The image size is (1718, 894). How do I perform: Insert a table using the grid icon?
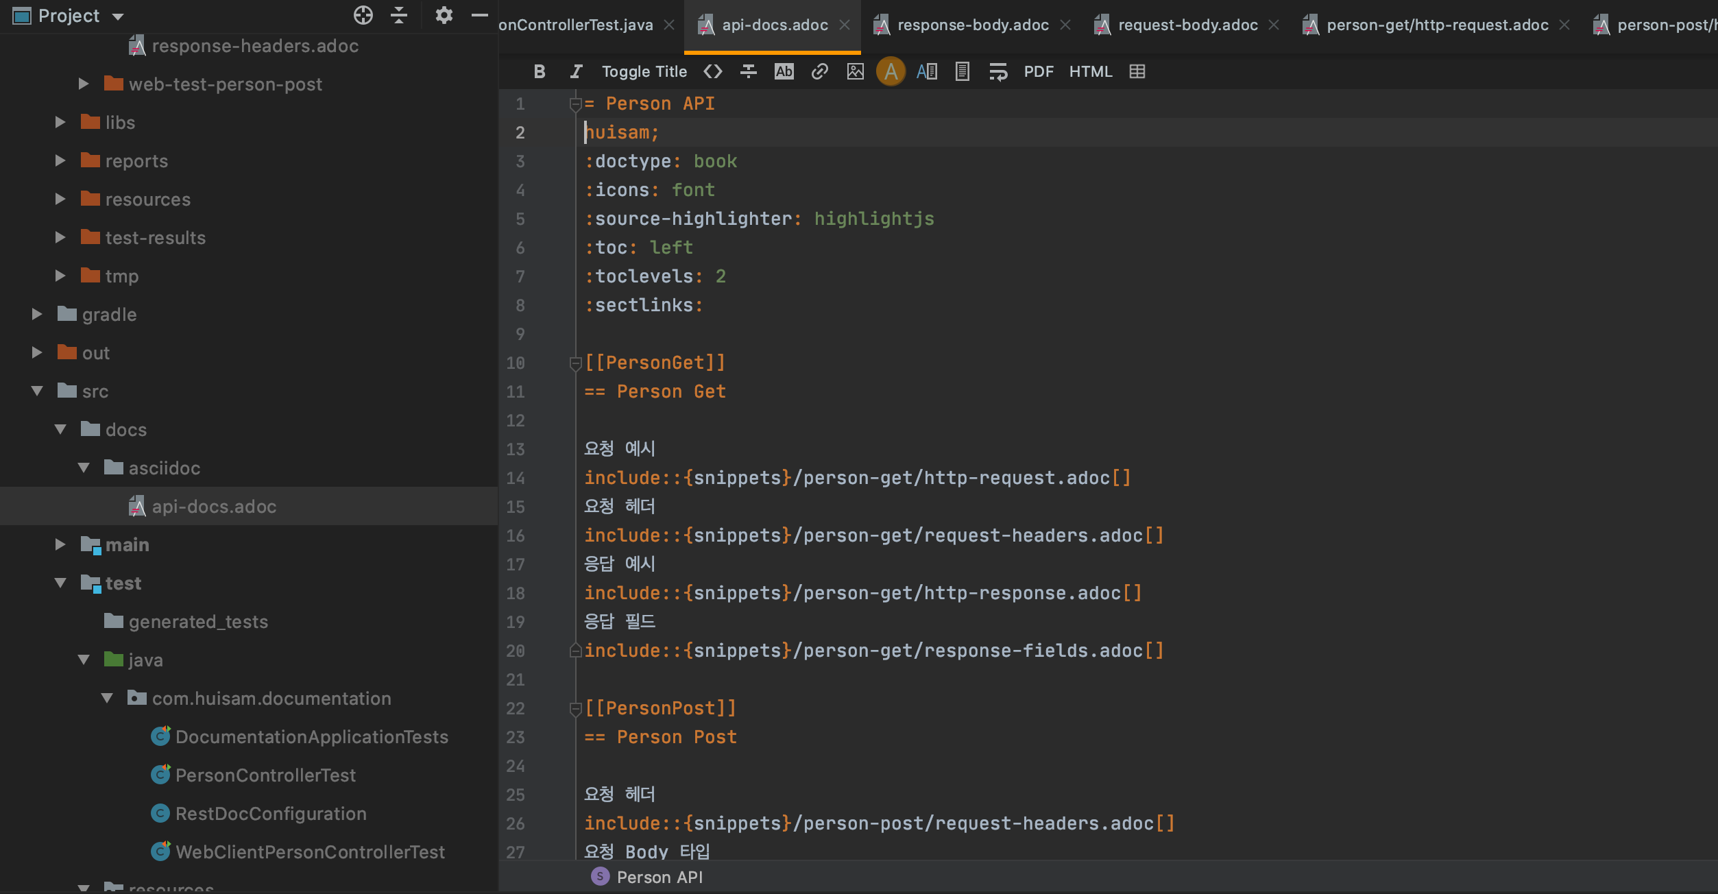pos(1137,71)
